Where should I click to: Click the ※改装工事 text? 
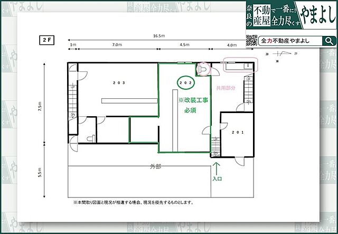(x=193, y=100)
